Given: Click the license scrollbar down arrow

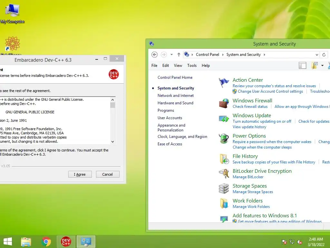Looking at the screenshot, I should click(x=112, y=141).
